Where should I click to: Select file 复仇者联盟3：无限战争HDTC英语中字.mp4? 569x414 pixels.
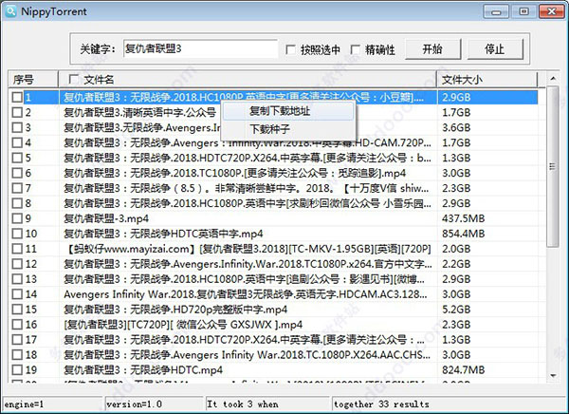coord(163,234)
